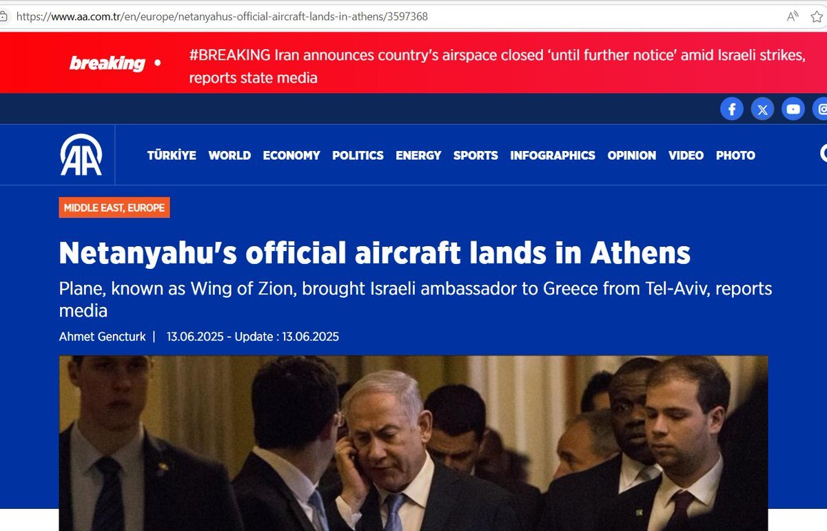The height and width of the screenshot is (531, 827).
Task: Open the ENERGY section
Action: click(418, 155)
